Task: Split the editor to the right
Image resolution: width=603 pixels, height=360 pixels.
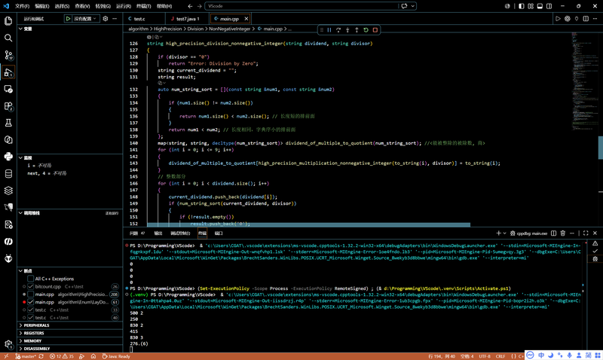Action: [586, 18]
